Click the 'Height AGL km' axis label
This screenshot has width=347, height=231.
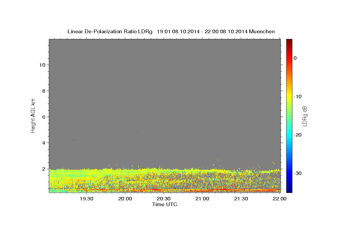coord(33,115)
